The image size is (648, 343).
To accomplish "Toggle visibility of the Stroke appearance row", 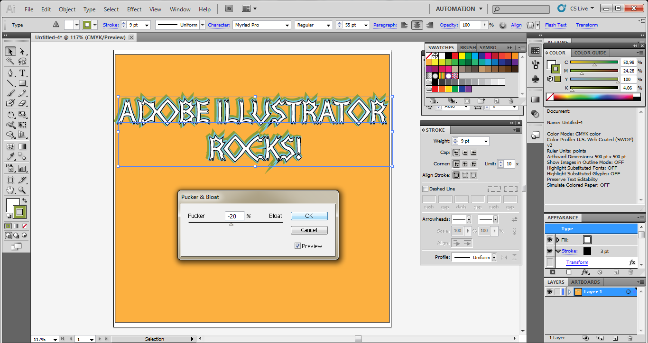I will tap(549, 251).
